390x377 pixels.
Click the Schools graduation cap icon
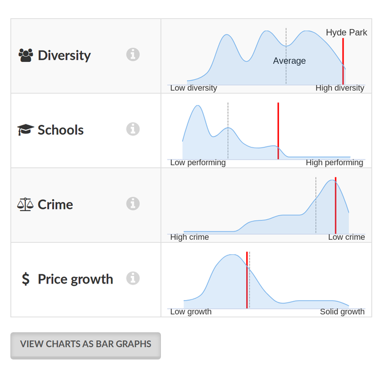(x=25, y=130)
